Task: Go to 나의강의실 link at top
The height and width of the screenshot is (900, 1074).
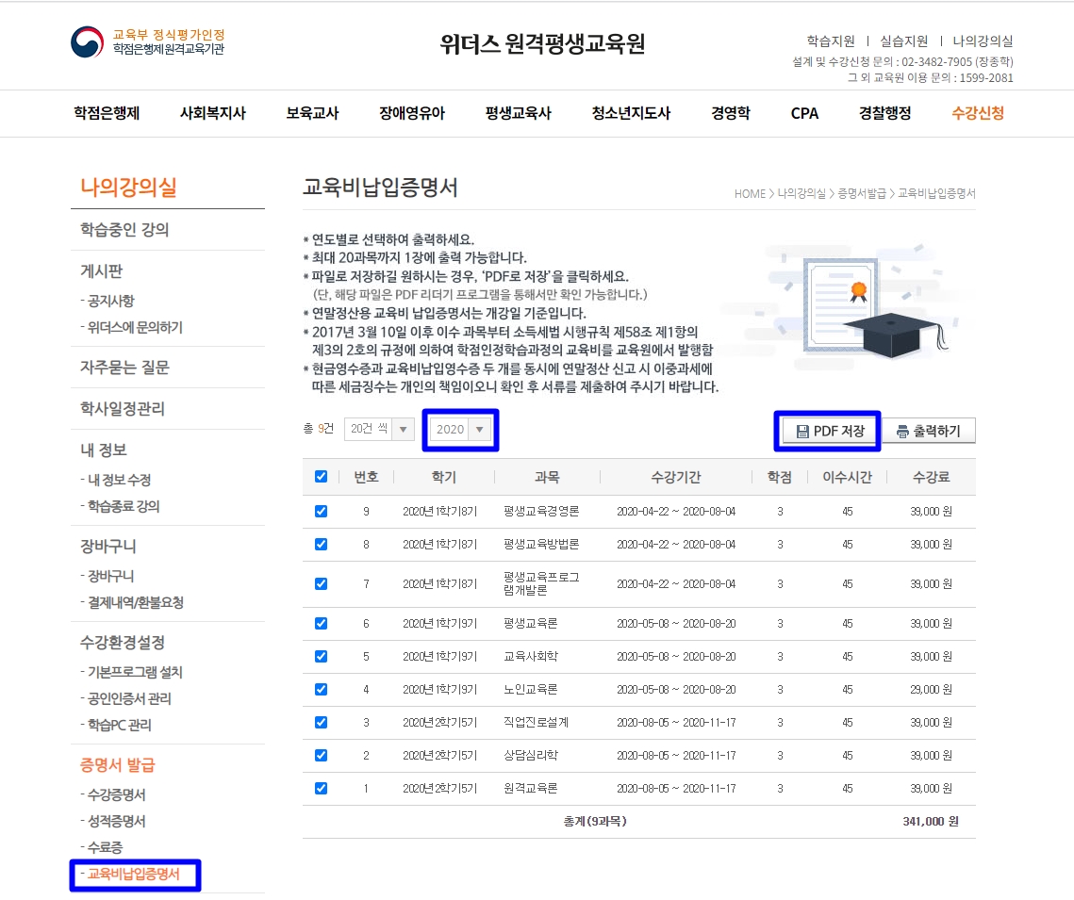Action: (x=983, y=41)
